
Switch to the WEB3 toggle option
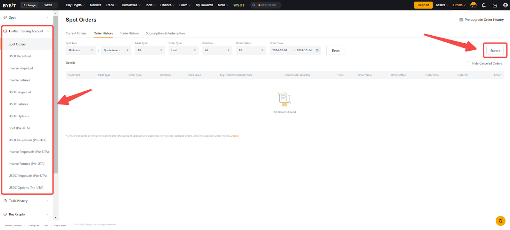click(x=48, y=5)
